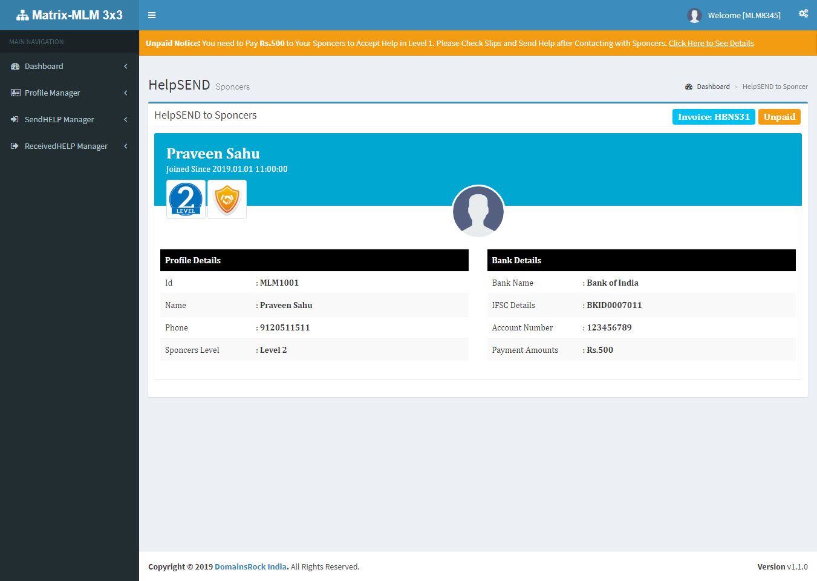Click the Joined Since date text
This screenshot has height=581, width=817.
click(x=227, y=169)
